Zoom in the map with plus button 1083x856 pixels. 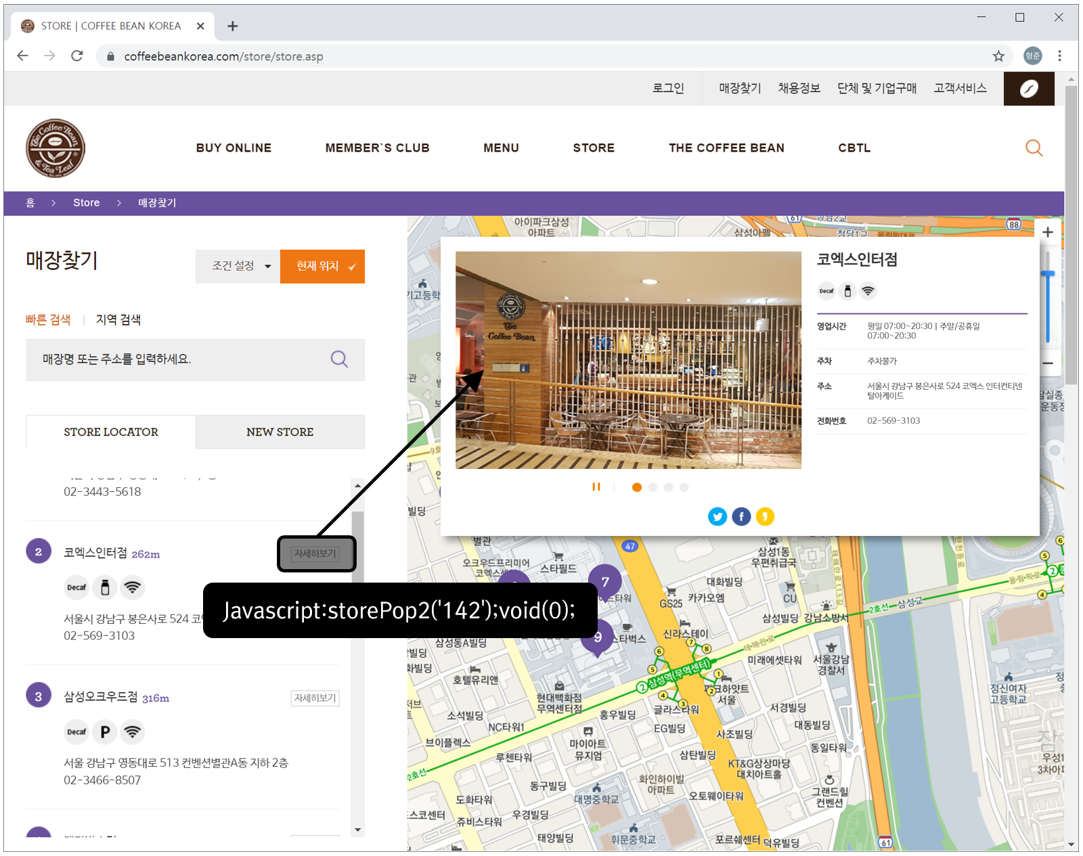1048,232
